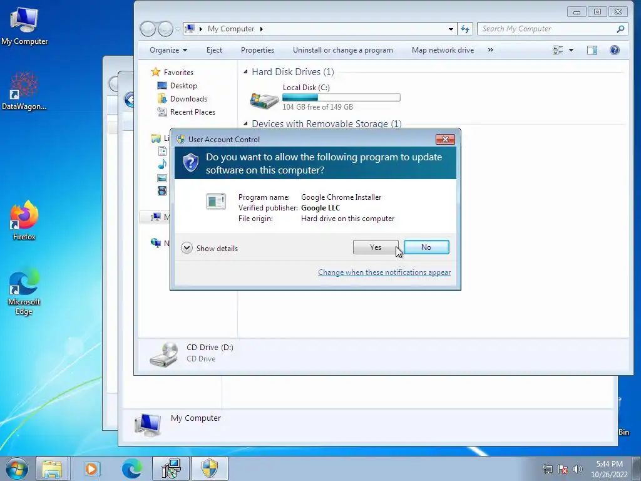Open Windows Media Player taskbar icon
The height and width of the screenshot is (481, 641).
click(x=92, y=468)
